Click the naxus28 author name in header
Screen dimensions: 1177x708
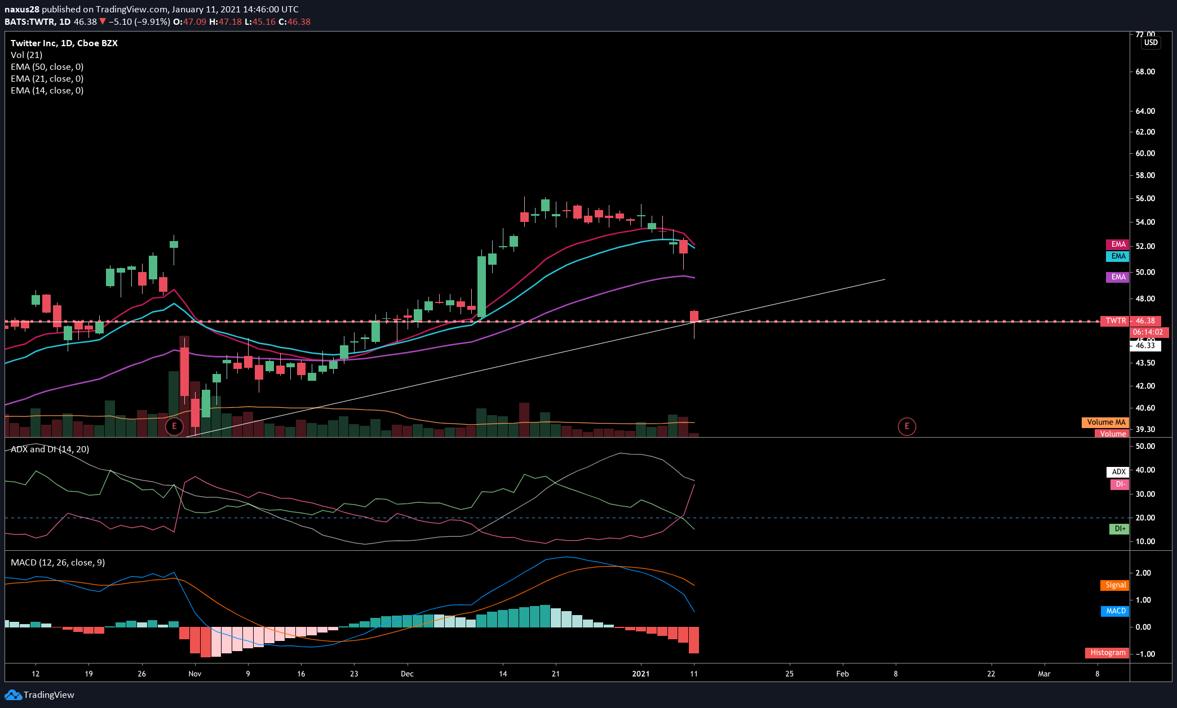(x=22, y=10)
